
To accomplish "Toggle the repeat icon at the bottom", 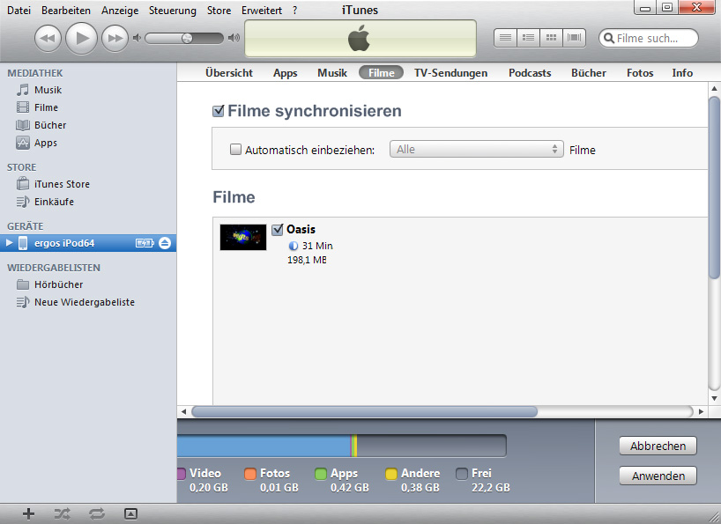I will click(x=97, y=514).
